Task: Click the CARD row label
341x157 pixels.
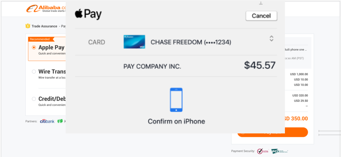Action: tap(97, 42)
